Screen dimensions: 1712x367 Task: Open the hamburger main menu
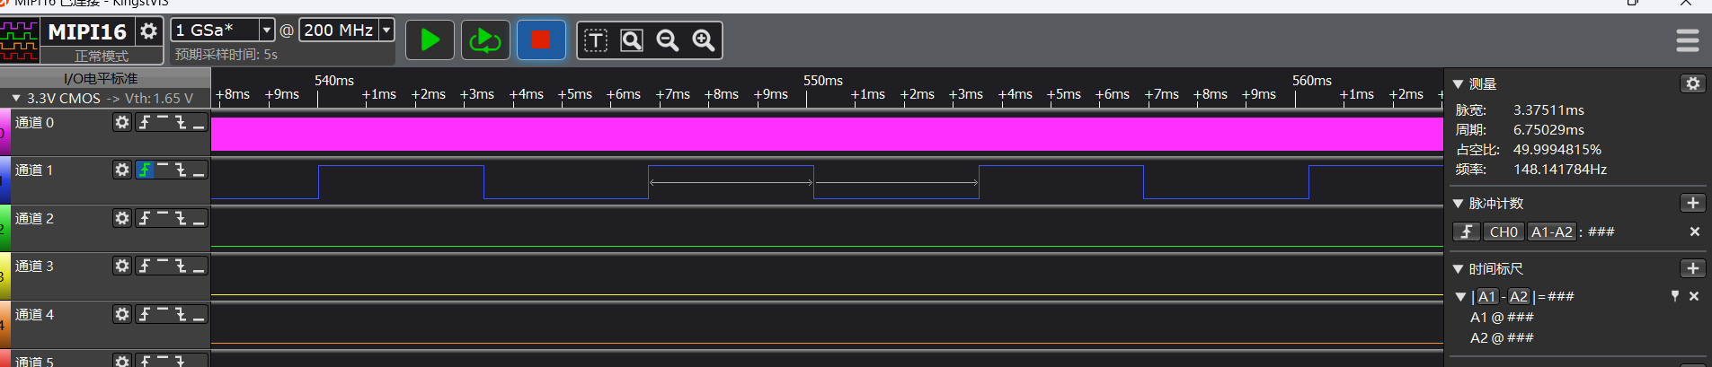(x=1688, y=40)
